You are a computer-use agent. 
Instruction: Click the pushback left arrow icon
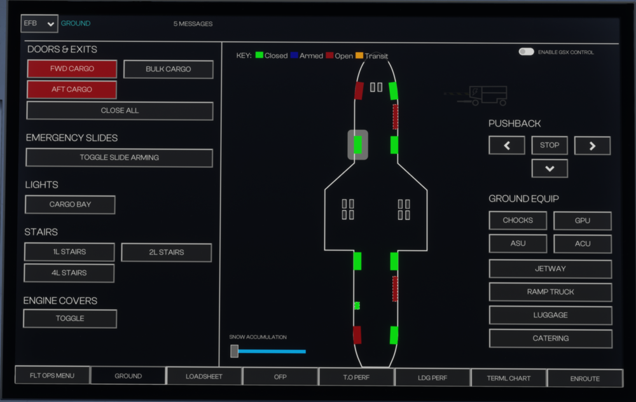[x=506, y=146]
